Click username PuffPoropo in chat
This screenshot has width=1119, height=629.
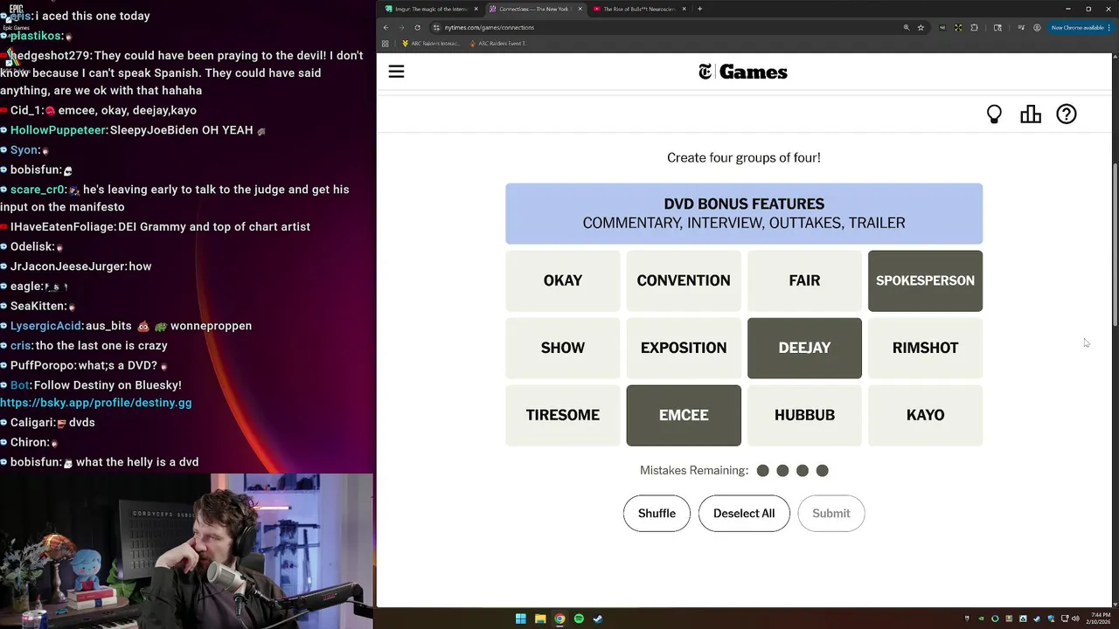pyautogui.click(x=45, y=365)
